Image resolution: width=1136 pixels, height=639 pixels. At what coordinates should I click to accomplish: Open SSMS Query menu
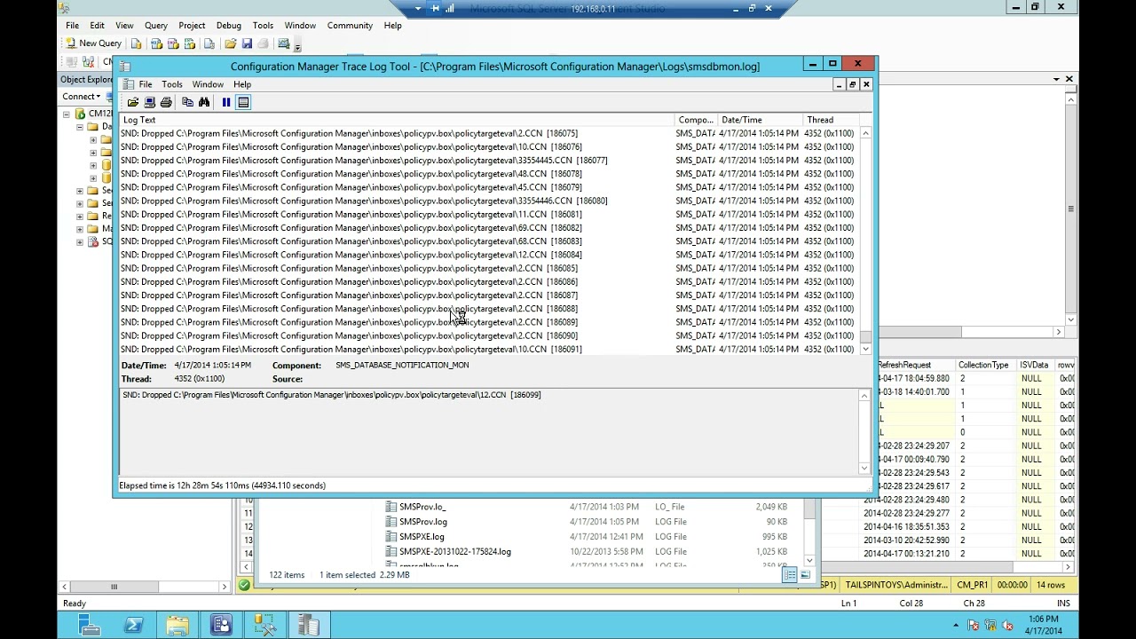[x=156, y=26]
